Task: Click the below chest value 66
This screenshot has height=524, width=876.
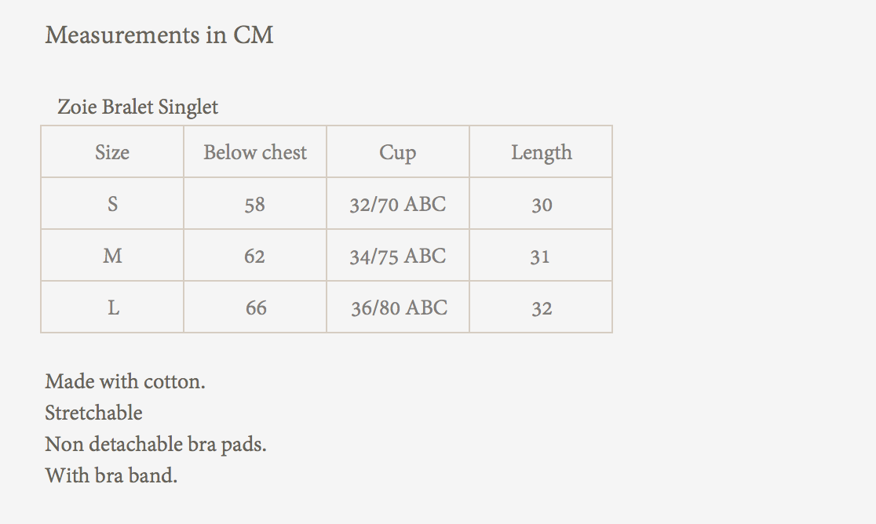Action: [256, 308]
